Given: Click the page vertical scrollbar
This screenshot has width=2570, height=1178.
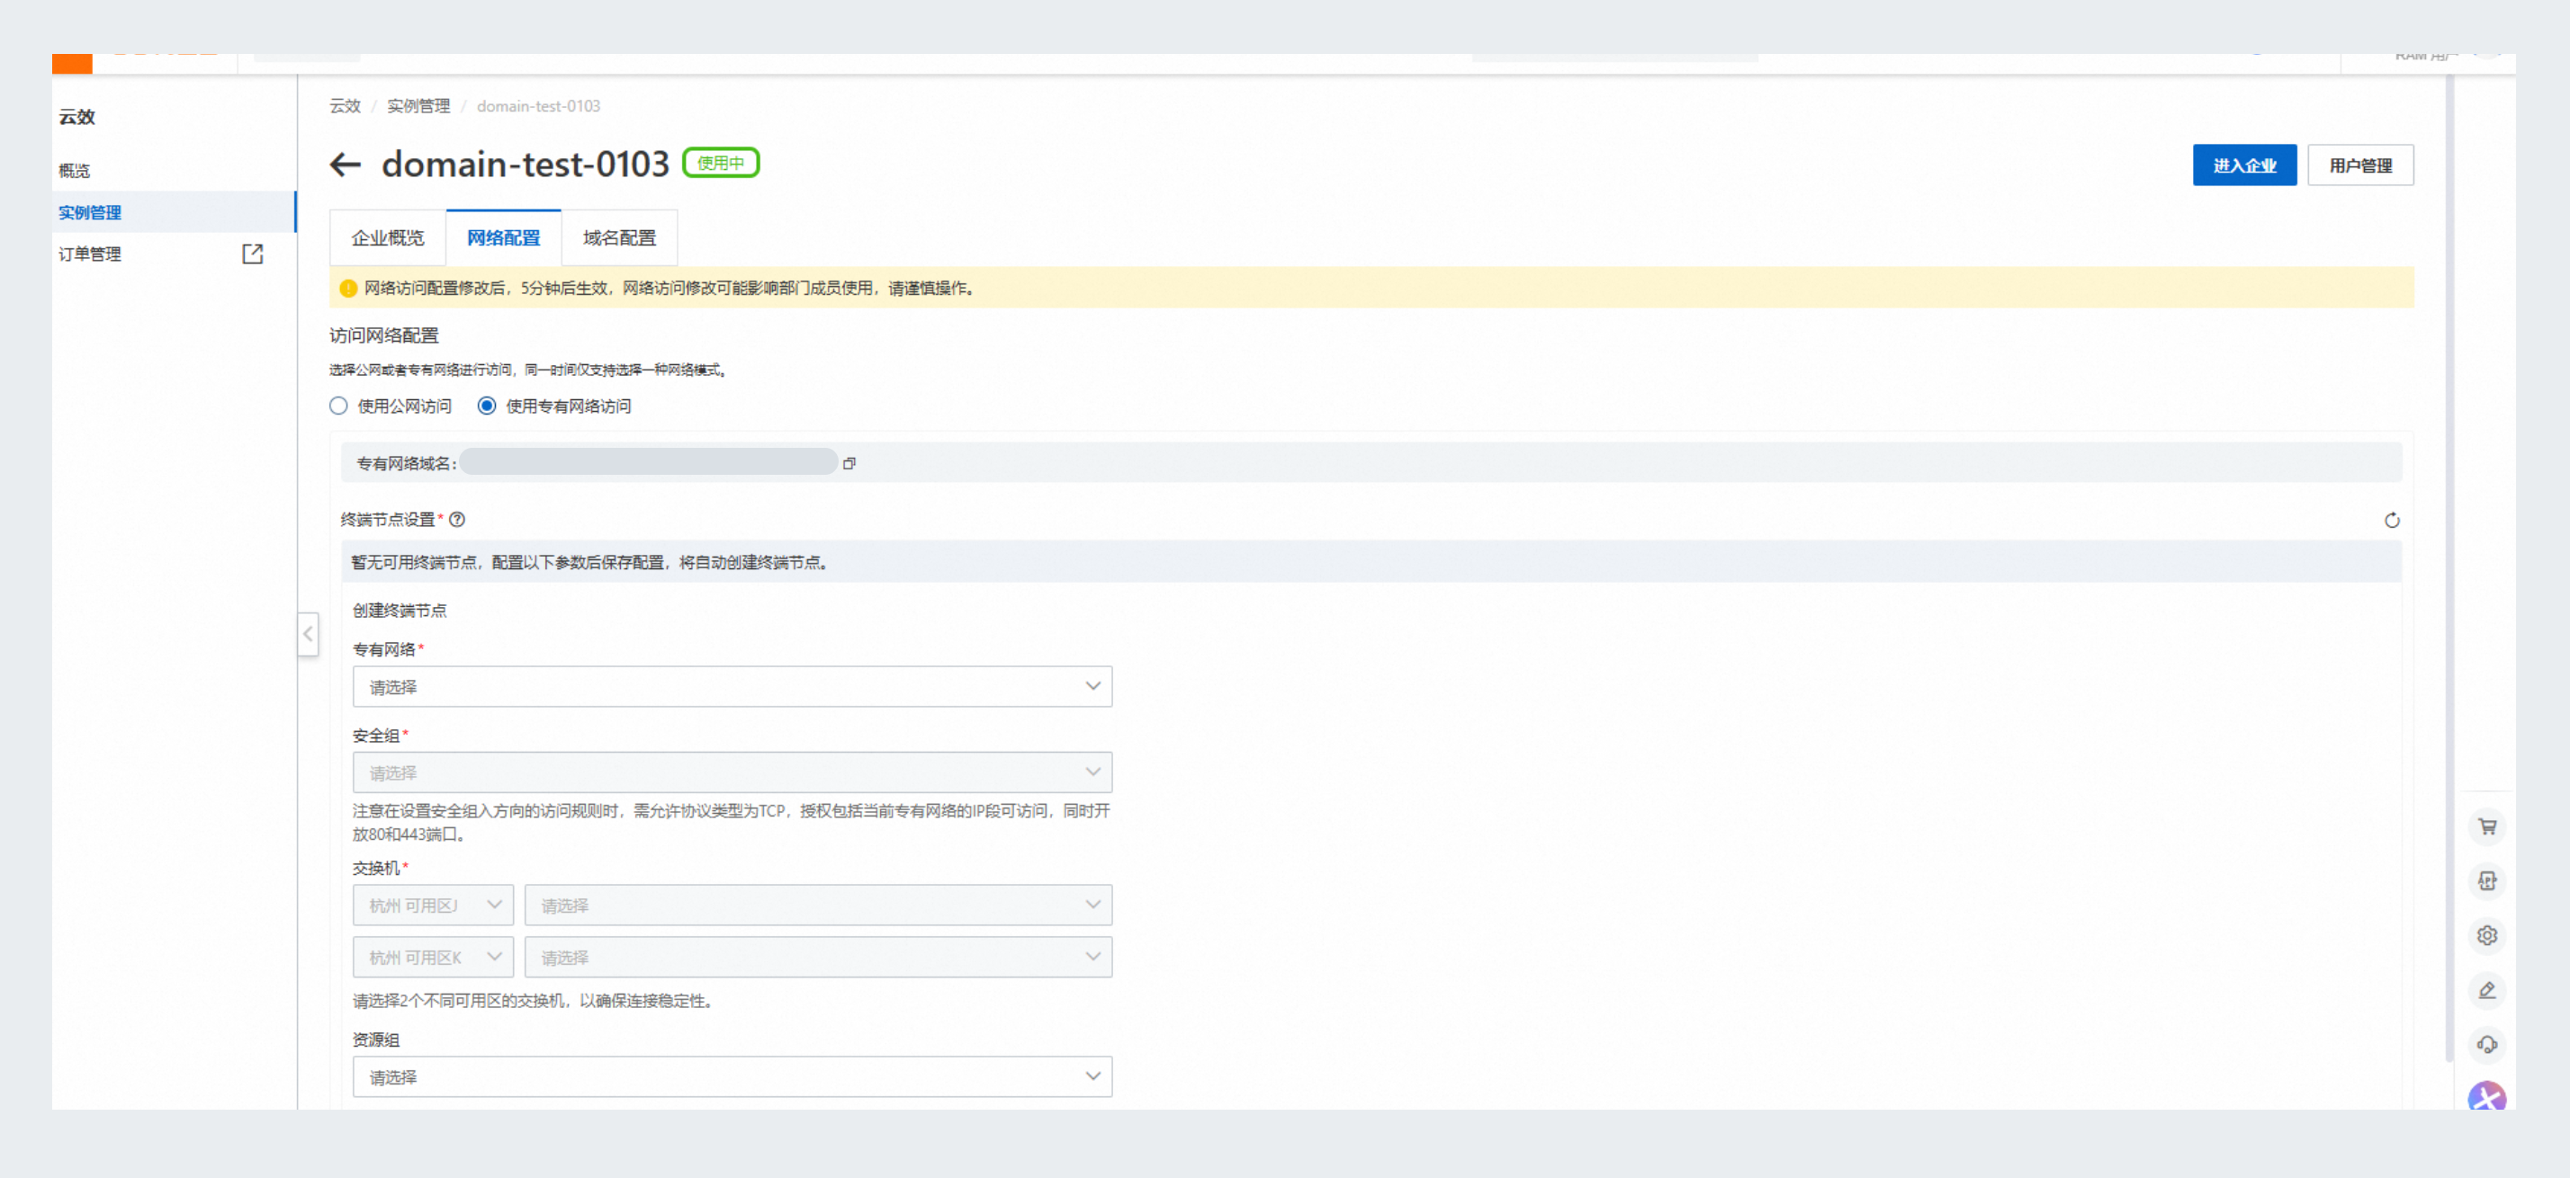Looking at the screenshot, I should tap(2449, 568).
